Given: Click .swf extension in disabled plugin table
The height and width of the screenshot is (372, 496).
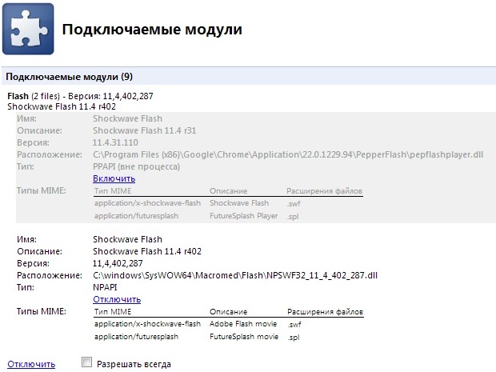Looking at the screenshot, I should (x=294, y=204).
